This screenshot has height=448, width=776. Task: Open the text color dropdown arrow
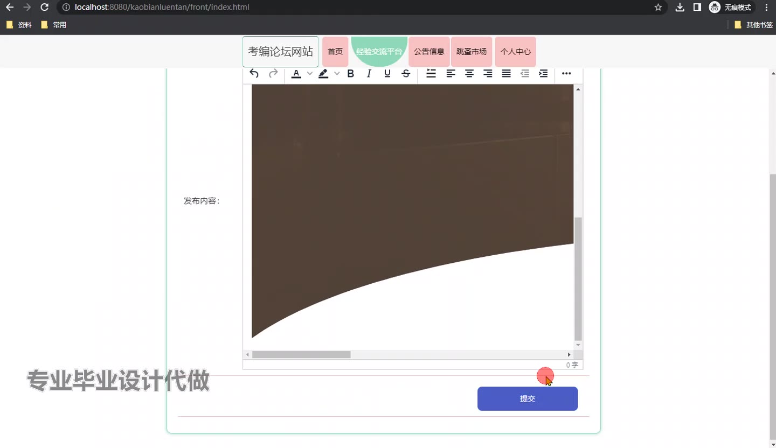tap(309, 74)
